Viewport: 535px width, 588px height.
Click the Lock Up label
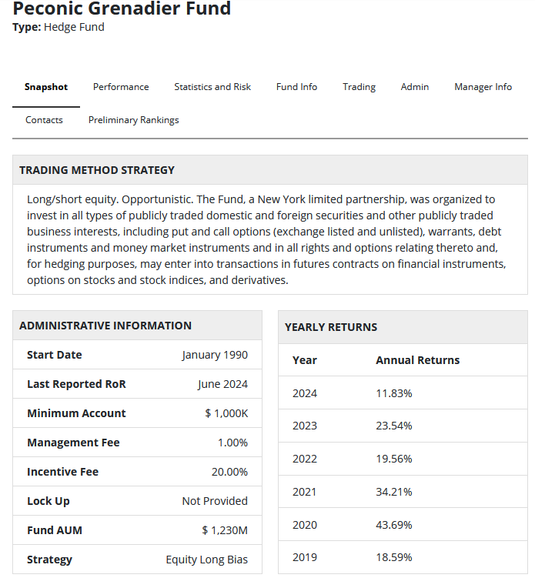tap(48, 501)
